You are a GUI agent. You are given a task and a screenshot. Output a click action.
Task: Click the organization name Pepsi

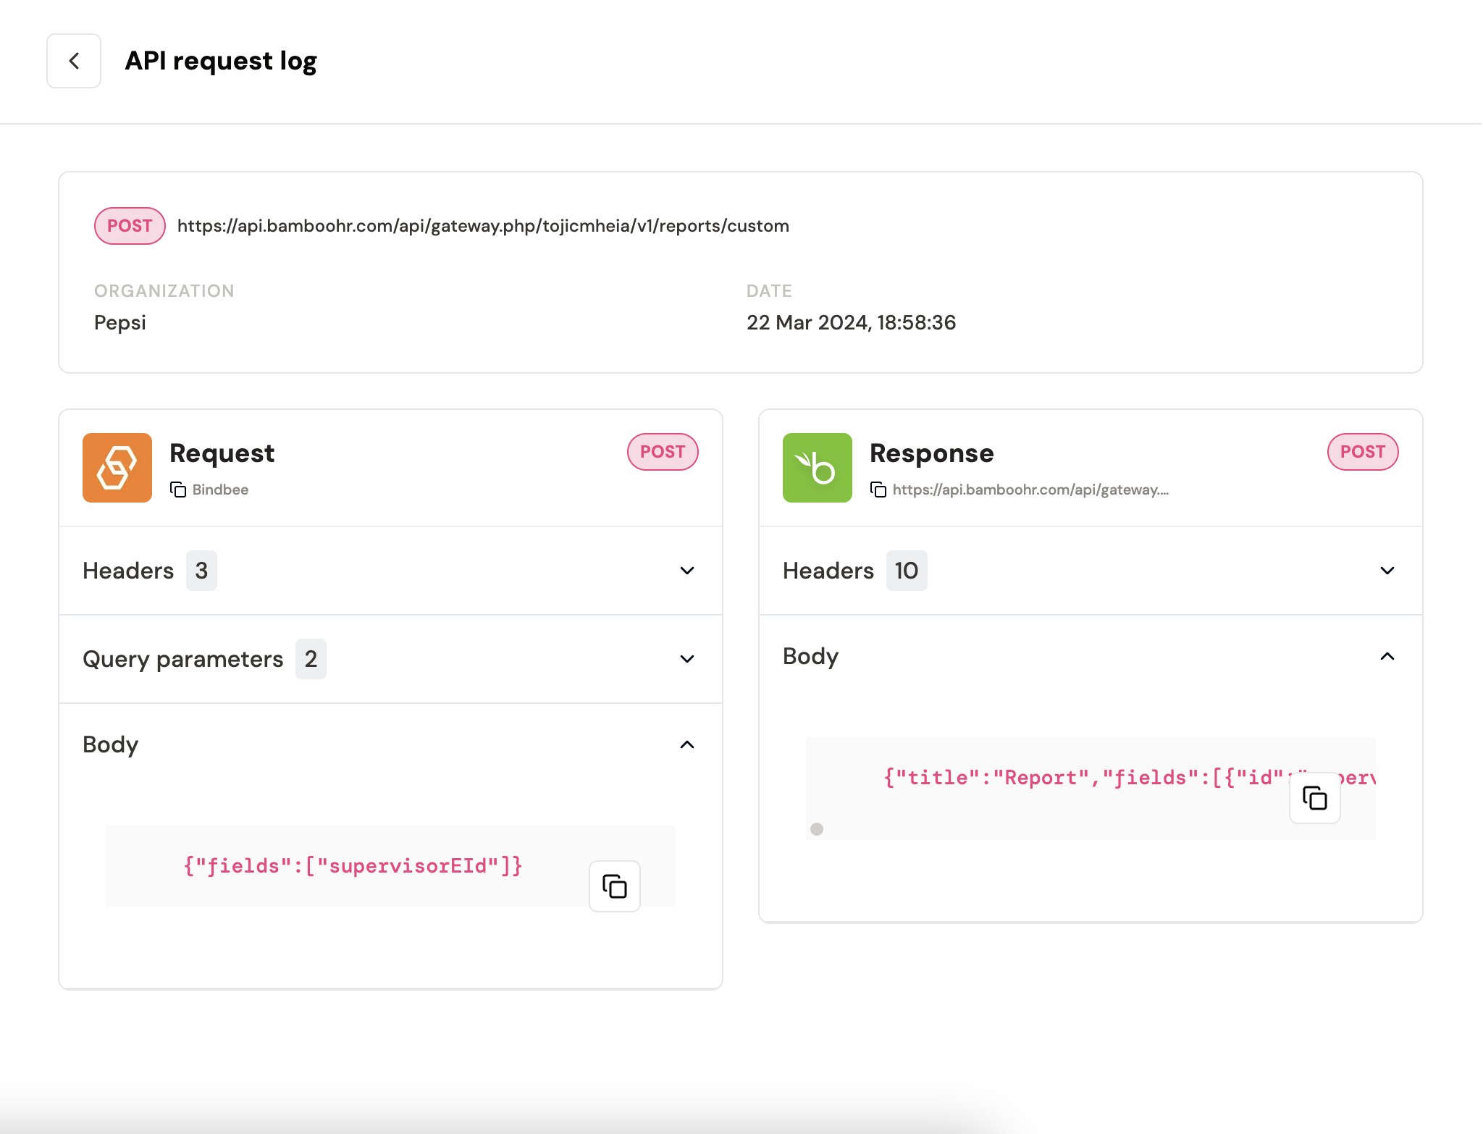tap(120, 323)
